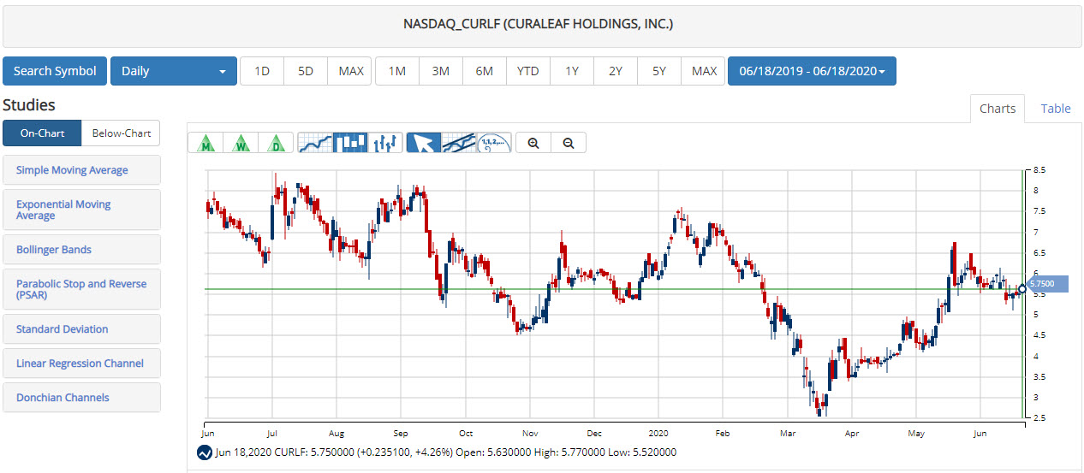The image size is (1084, 473).
Task: Switch to the Table tab
Action: (1056, 109)
